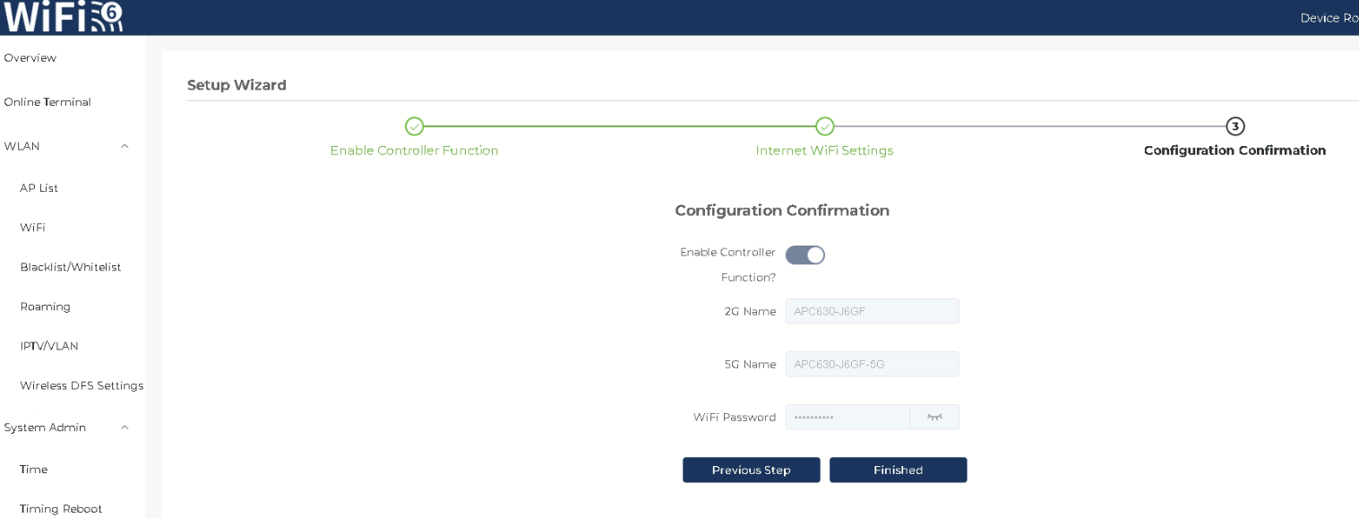Screen dimensions: 1359x518
Task: Click the WiFi 6 logo
Action: pyautogui.click(x=62, y=17)
